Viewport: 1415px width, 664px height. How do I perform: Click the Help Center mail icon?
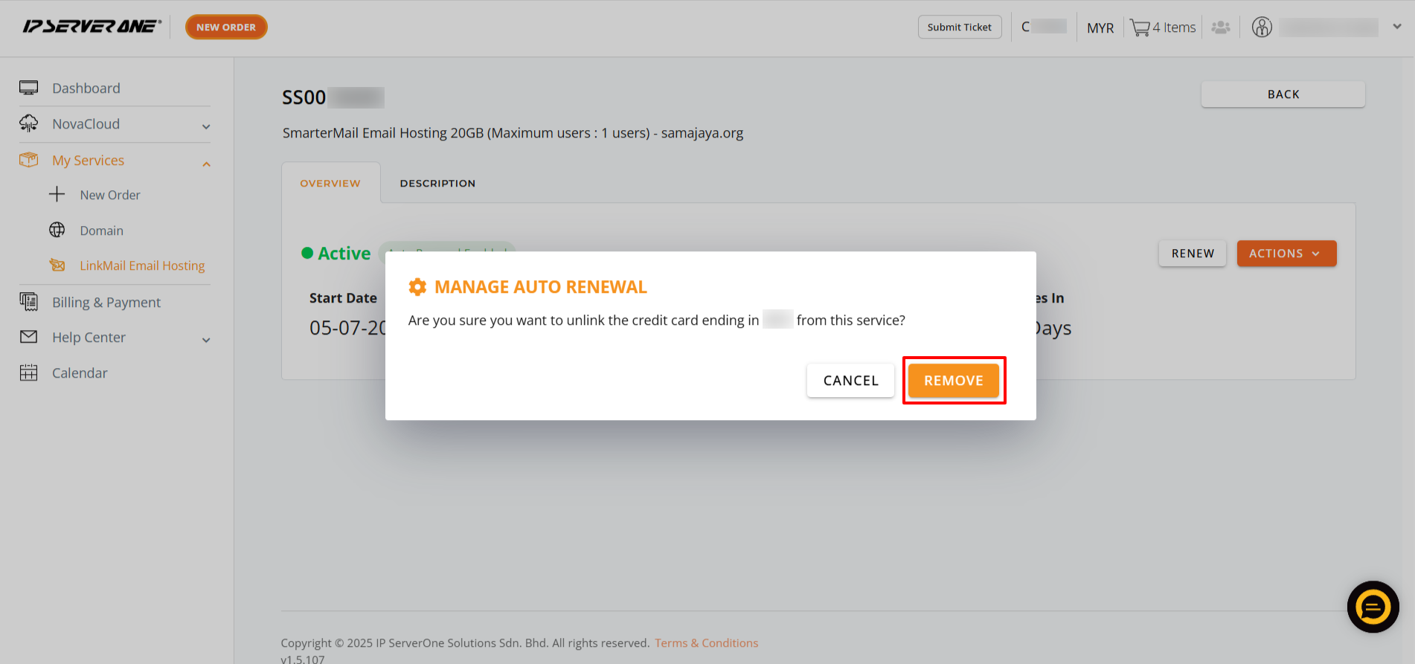coord(28,337)
